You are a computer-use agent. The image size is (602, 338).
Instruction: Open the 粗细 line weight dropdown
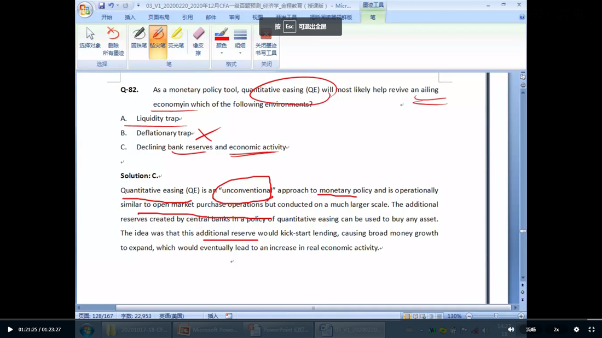[x=240, y=42]
